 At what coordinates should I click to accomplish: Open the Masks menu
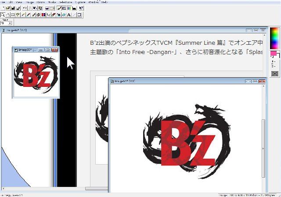click(x=52, y=2)
